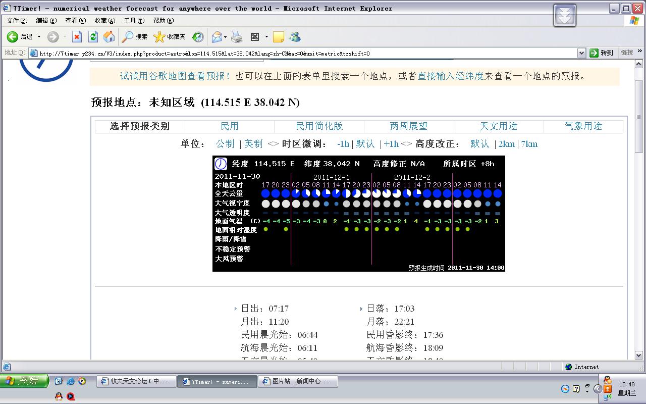
Task: Select the 天文用途 forecast category
Action: (x=499, y=126)
